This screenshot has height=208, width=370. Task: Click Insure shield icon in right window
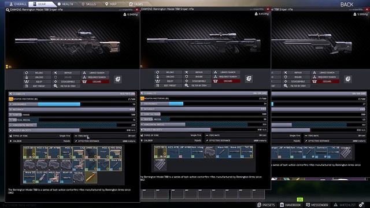coord(286,77)
